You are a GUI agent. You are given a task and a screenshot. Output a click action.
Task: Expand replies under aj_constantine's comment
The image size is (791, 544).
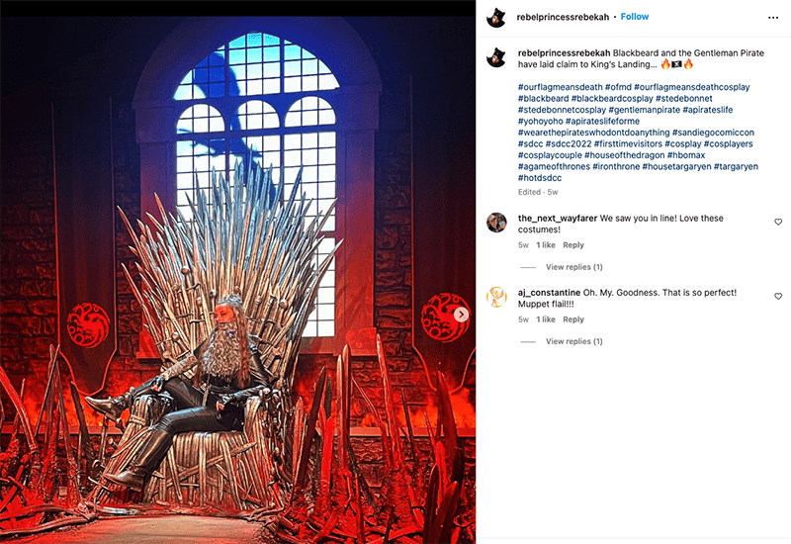click(x=573, y=341)
